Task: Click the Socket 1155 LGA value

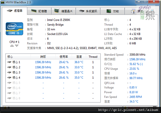Action: coord(57,34)
